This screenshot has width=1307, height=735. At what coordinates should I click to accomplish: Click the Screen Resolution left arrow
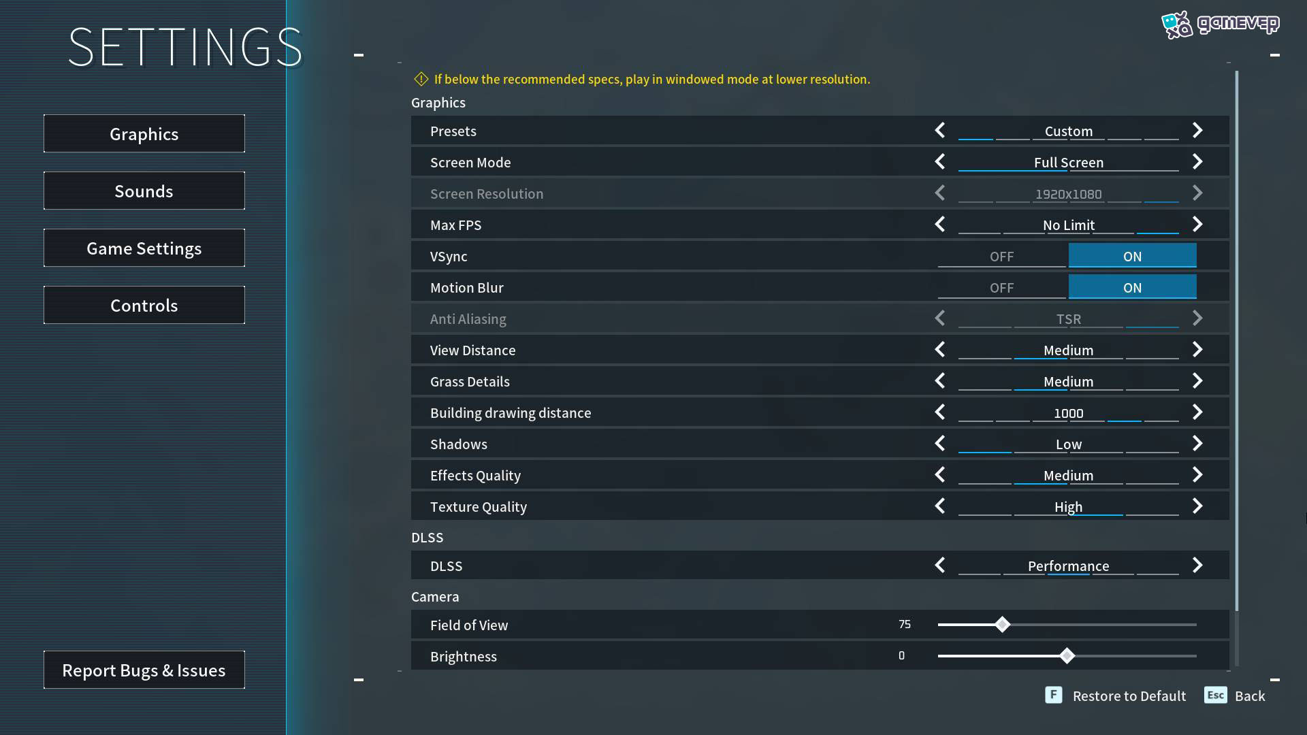(940, 193)
